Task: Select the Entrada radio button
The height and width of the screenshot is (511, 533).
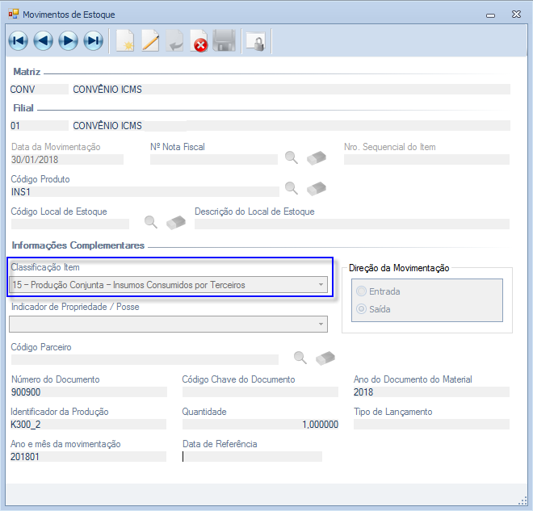Action: (361, 291)
